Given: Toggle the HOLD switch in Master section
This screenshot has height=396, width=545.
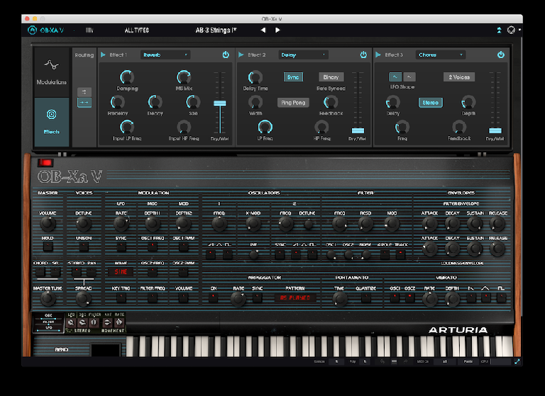Looking at the screenshot, I should 48,247.
